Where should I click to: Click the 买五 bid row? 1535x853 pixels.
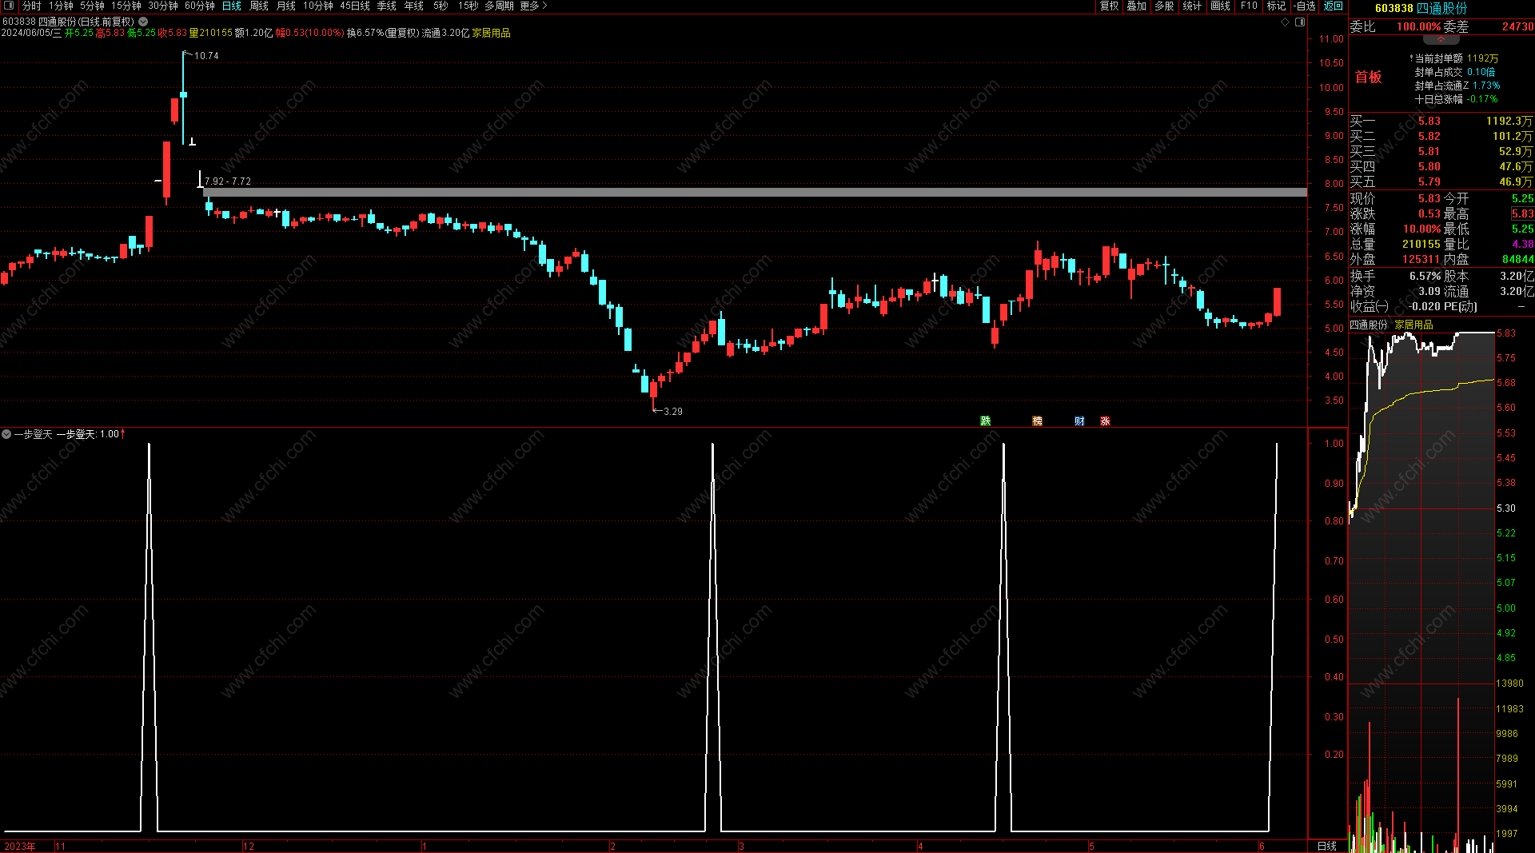(x=1441, y=181)
